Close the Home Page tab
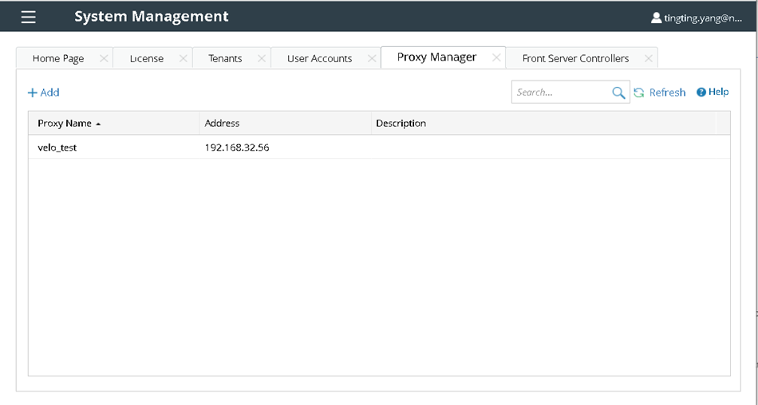Viewport: 758px width, 405px height. pos(103,58)
